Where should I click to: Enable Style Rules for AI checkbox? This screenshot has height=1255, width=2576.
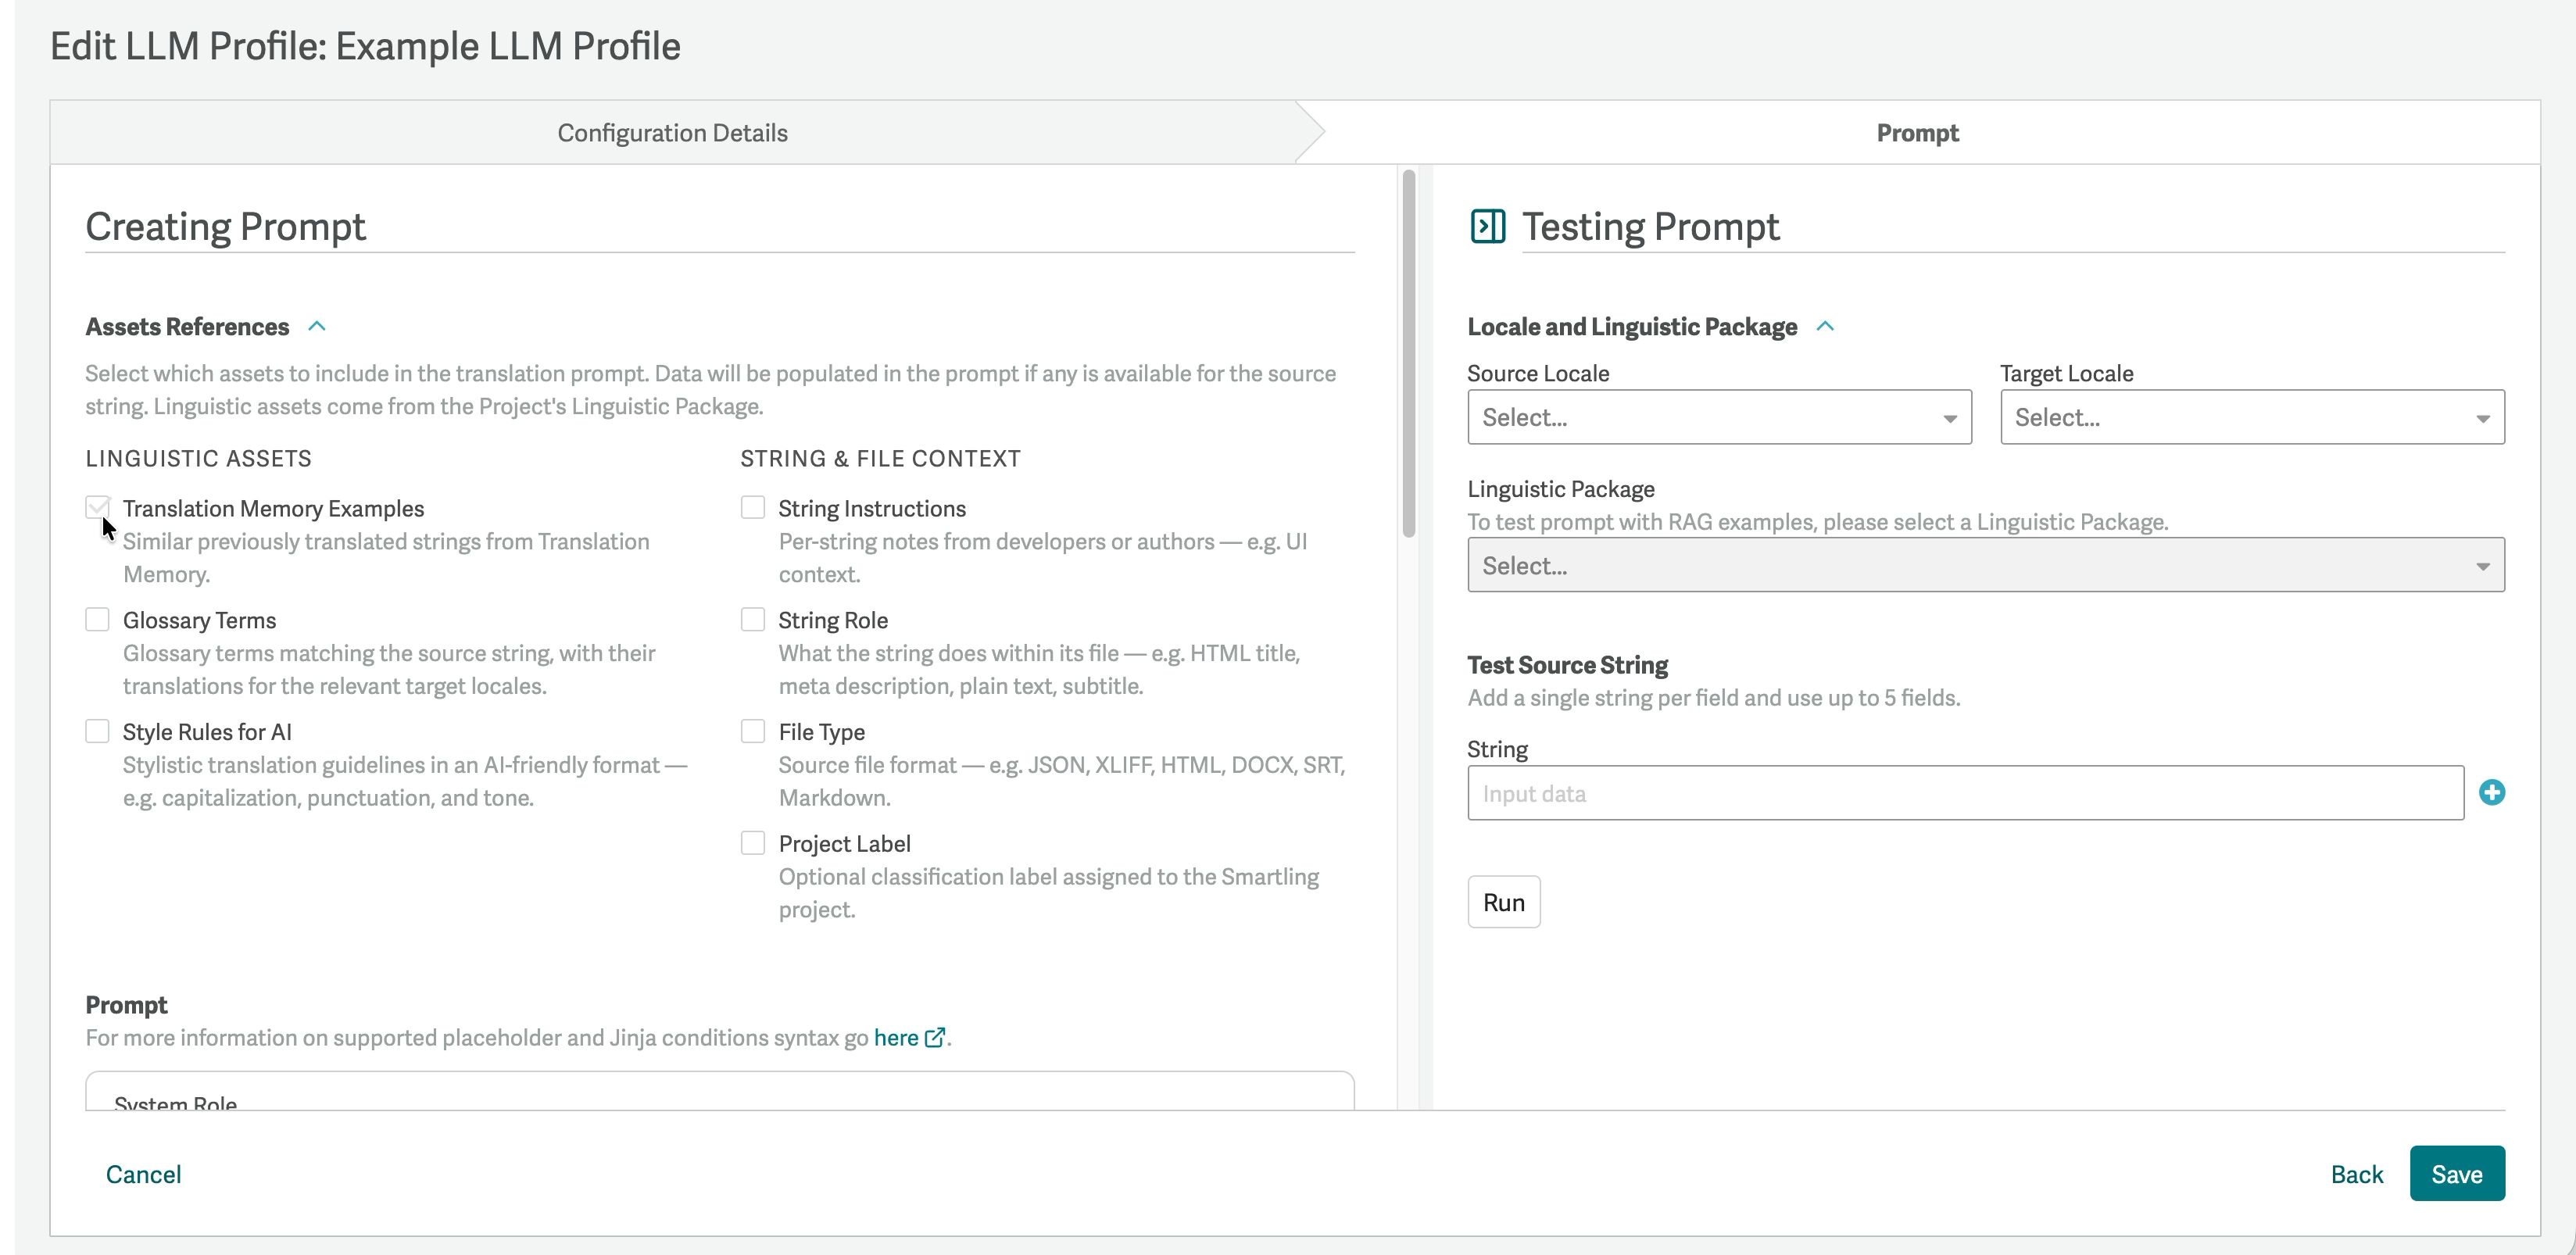(97, 732)
